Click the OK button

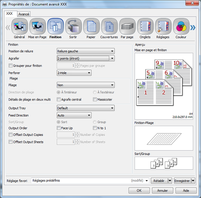(x=139, y=191)
